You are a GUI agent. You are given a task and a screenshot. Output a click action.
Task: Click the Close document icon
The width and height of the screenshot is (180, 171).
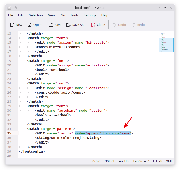[x=93, y=25]
